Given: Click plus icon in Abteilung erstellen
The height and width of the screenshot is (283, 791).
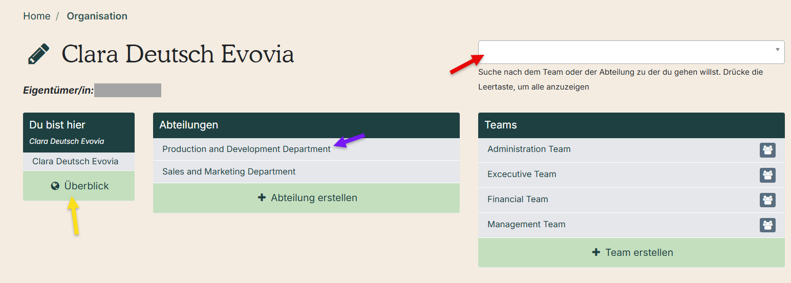Looking at the screenshot, I should click(262, 198).
